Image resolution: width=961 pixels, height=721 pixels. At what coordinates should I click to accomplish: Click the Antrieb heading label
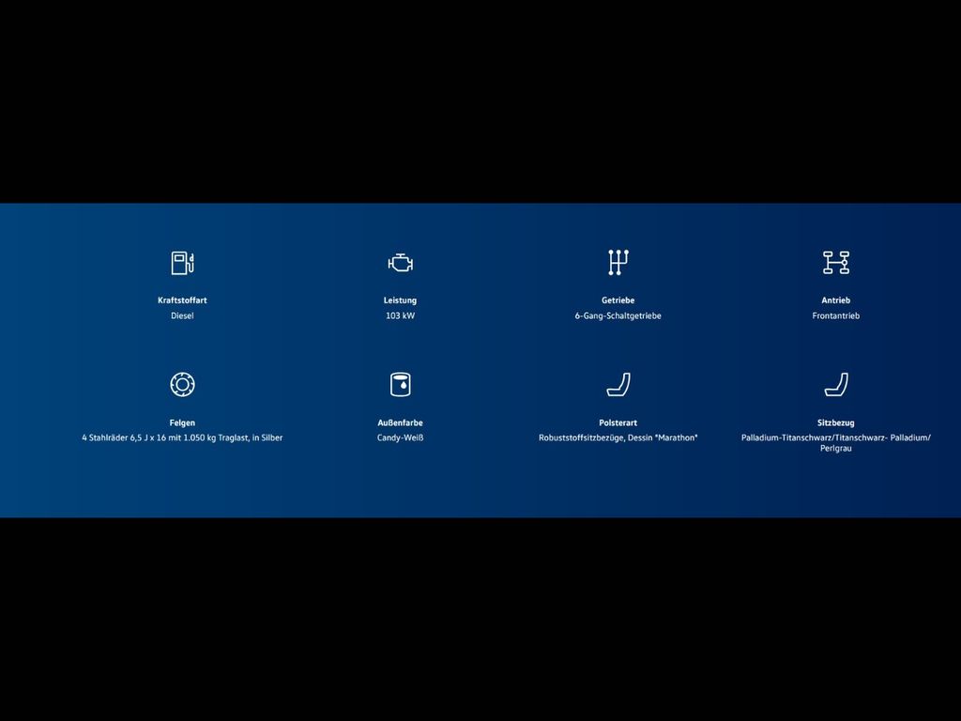835,300
